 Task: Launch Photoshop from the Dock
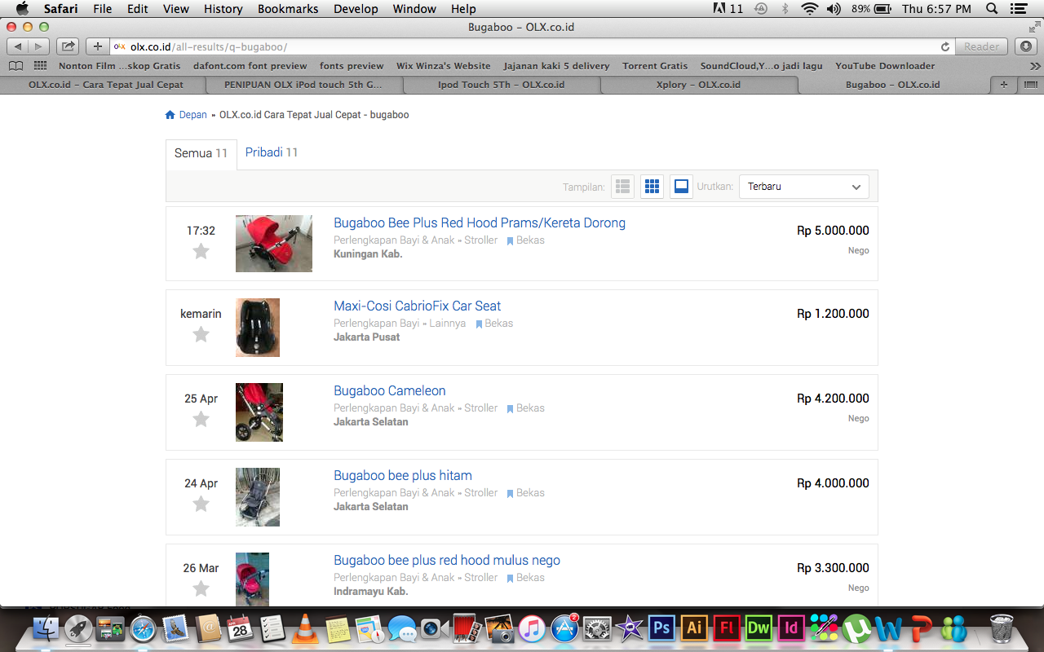tap(661, 628)
